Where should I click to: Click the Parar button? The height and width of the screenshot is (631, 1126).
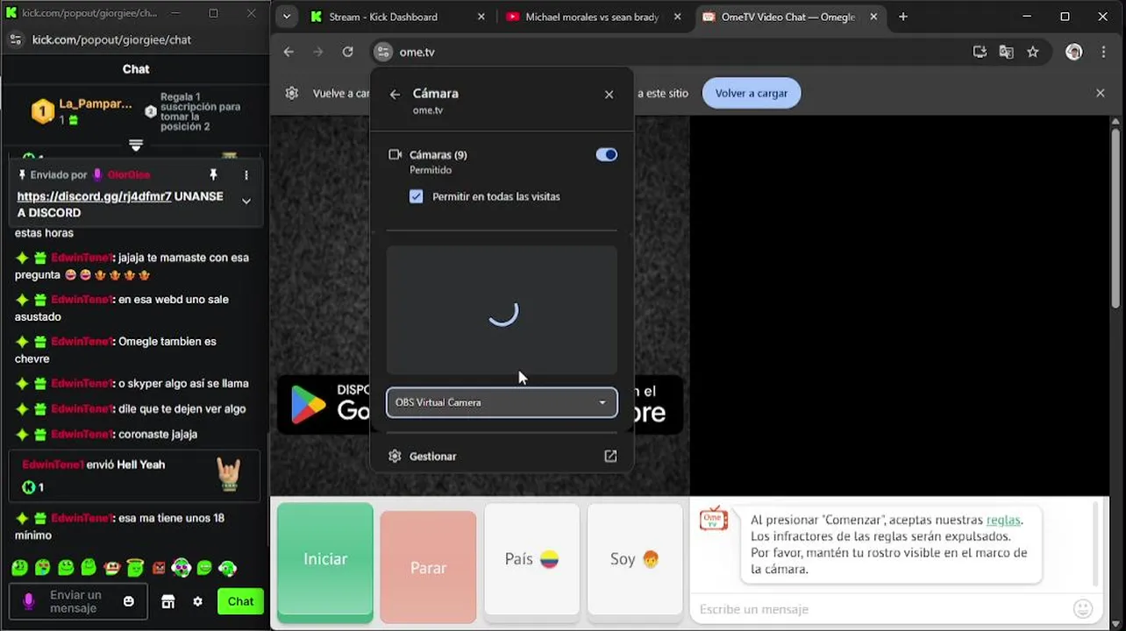(428, 567)
